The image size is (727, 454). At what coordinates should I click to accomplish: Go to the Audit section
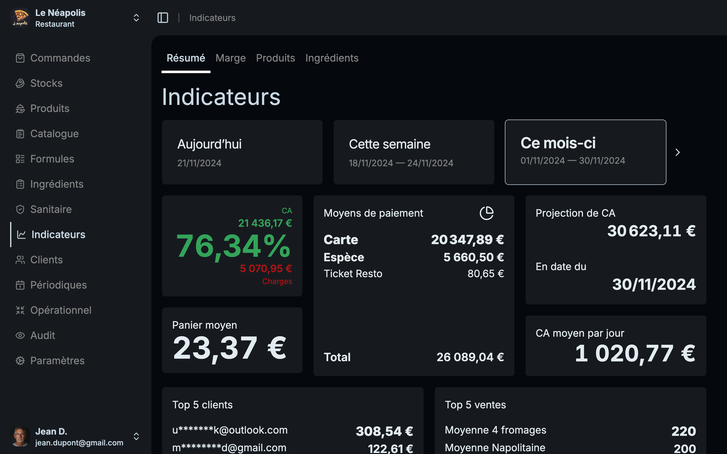tap(42, 335)
